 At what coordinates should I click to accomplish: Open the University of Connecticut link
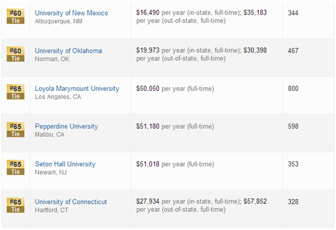(70, 202)
